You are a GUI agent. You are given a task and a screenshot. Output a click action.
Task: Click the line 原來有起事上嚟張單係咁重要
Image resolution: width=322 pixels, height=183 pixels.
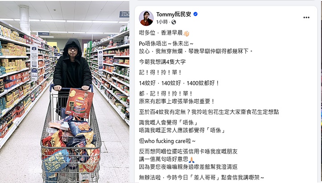click(177, 101)
